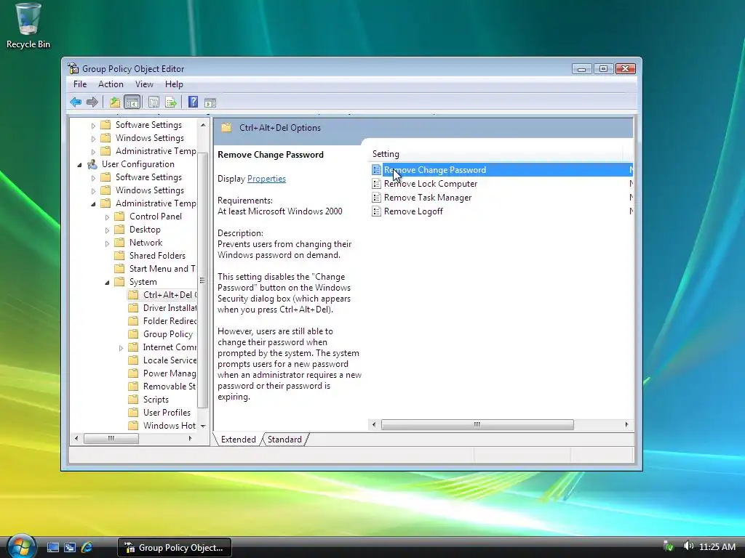The width and height of the screenshot is (745, 558).
Task: Open the Help menu
Action: pos(174,84)
